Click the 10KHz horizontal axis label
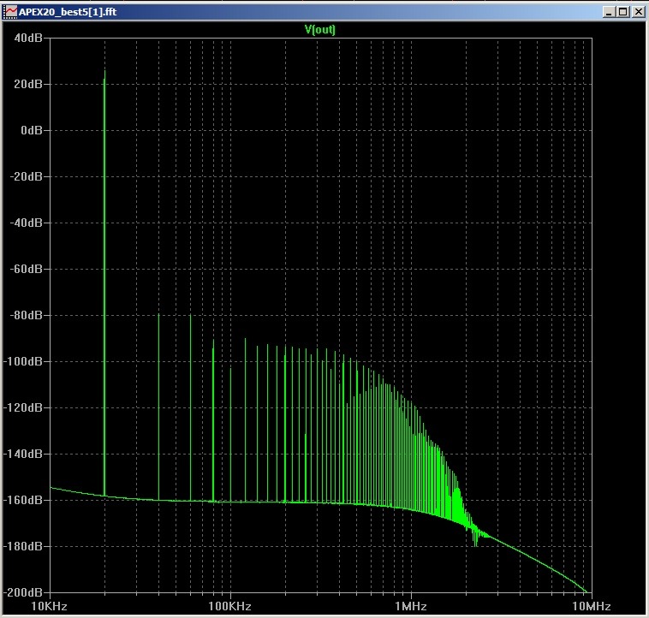The width and height of the screenshot is (649, 618). tap(50, 606)
